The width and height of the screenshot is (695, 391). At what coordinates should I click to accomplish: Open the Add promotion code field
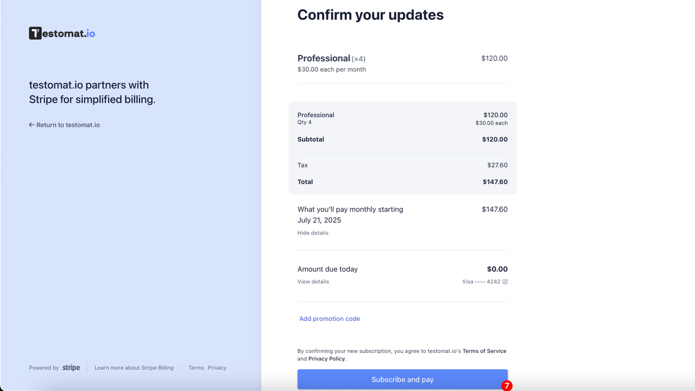pyautogui.click(x=330, y=319)
